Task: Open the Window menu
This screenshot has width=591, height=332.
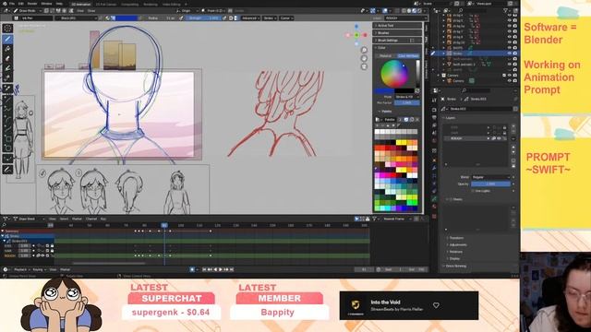Action: pyautogui.click(x=46, y=4)
